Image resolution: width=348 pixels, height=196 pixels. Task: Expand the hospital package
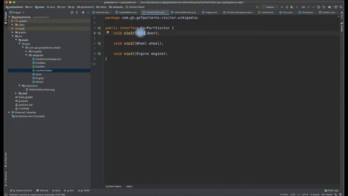point(27,51)
